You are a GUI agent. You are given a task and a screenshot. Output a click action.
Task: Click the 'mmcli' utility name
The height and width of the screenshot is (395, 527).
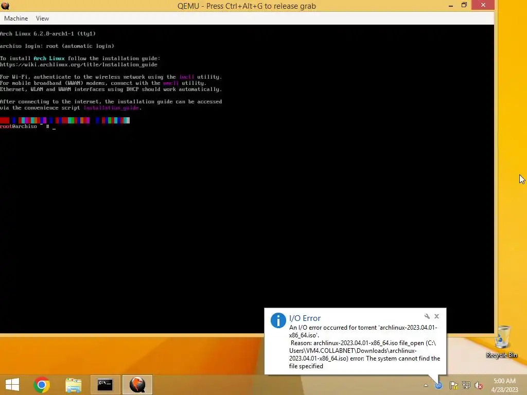point(171,83)
